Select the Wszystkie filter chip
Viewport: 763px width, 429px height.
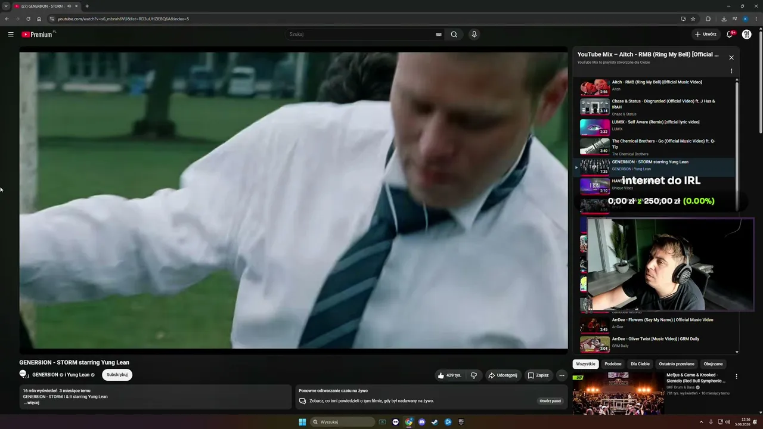tap(585, 364)
